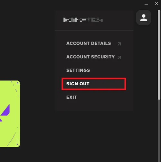Click the external-link arrow beside Account Details
The width and height of the screenshot is (161, 162).
(119, 44)
